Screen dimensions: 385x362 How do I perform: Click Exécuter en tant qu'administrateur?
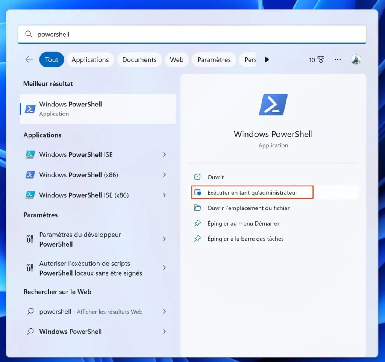click(252, 192)
